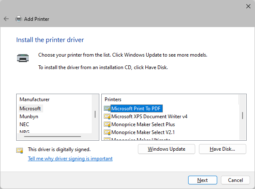255x189 pixels.
Task: Click the large printer icon beside instructions
Action: [23, 58]
